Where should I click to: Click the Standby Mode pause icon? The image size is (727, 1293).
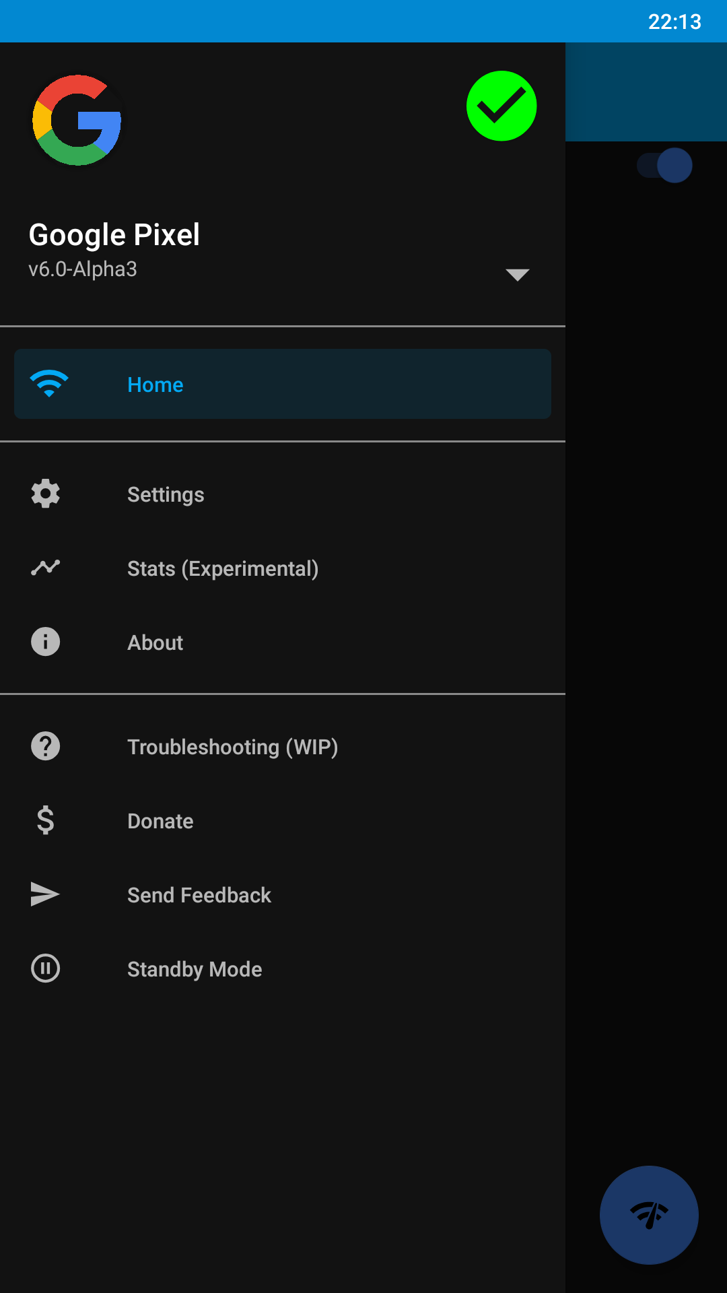(46, 968)
